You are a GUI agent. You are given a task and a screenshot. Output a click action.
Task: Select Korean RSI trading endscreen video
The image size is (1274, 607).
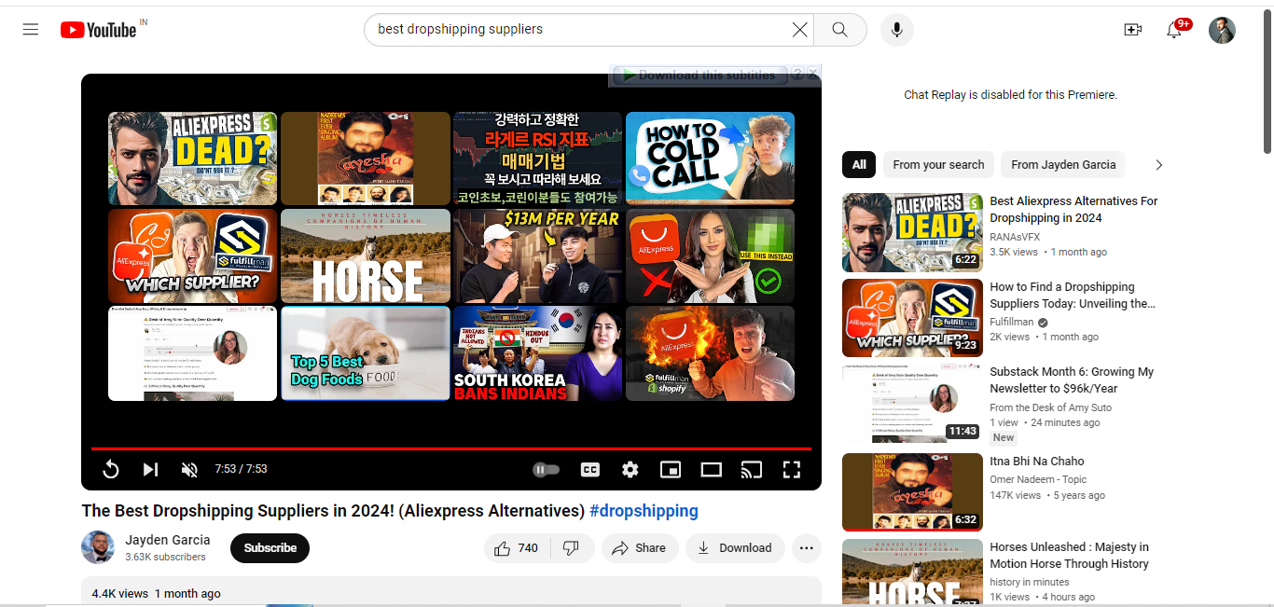click(x=537, y=159)
